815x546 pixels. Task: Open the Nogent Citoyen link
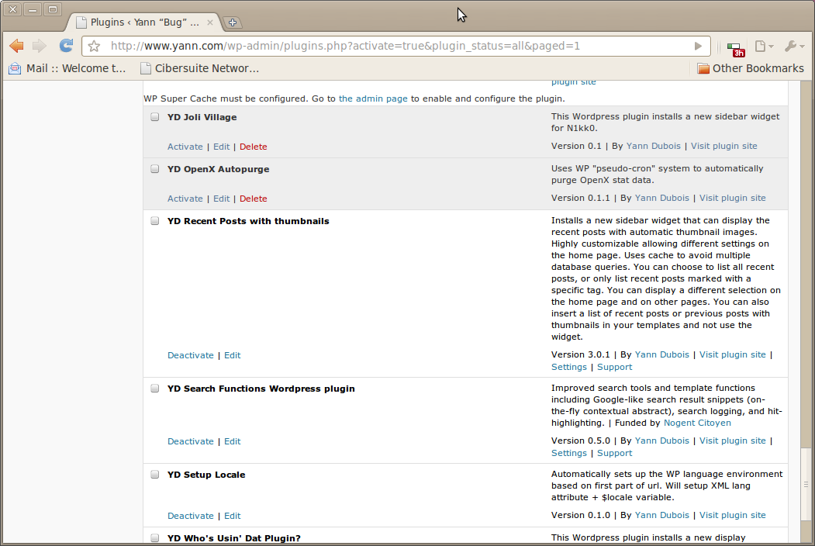click(697, 423)
